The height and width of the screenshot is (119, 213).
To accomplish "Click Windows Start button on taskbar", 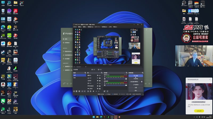I will [x=94, y=117].
